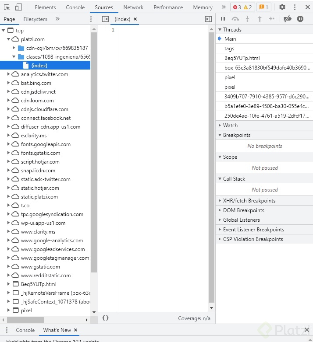Close the (index) editor tab
Image resolution: width=313 pixels, height=342 pixels.
(x=135, y=19)
